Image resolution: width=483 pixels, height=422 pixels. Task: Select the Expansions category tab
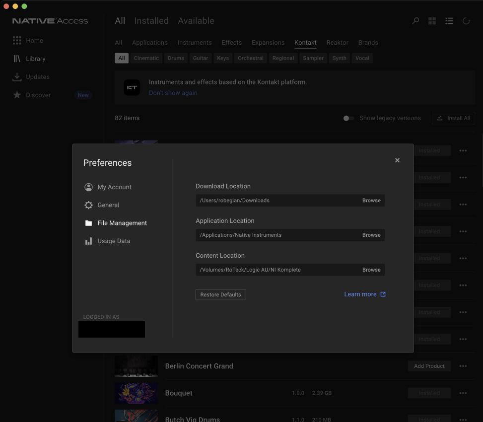coord(268,43)
